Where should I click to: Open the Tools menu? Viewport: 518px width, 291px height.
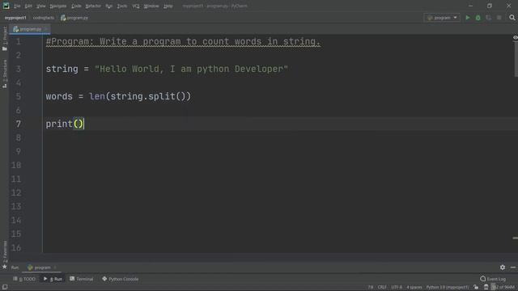click(x=122, y=6)
